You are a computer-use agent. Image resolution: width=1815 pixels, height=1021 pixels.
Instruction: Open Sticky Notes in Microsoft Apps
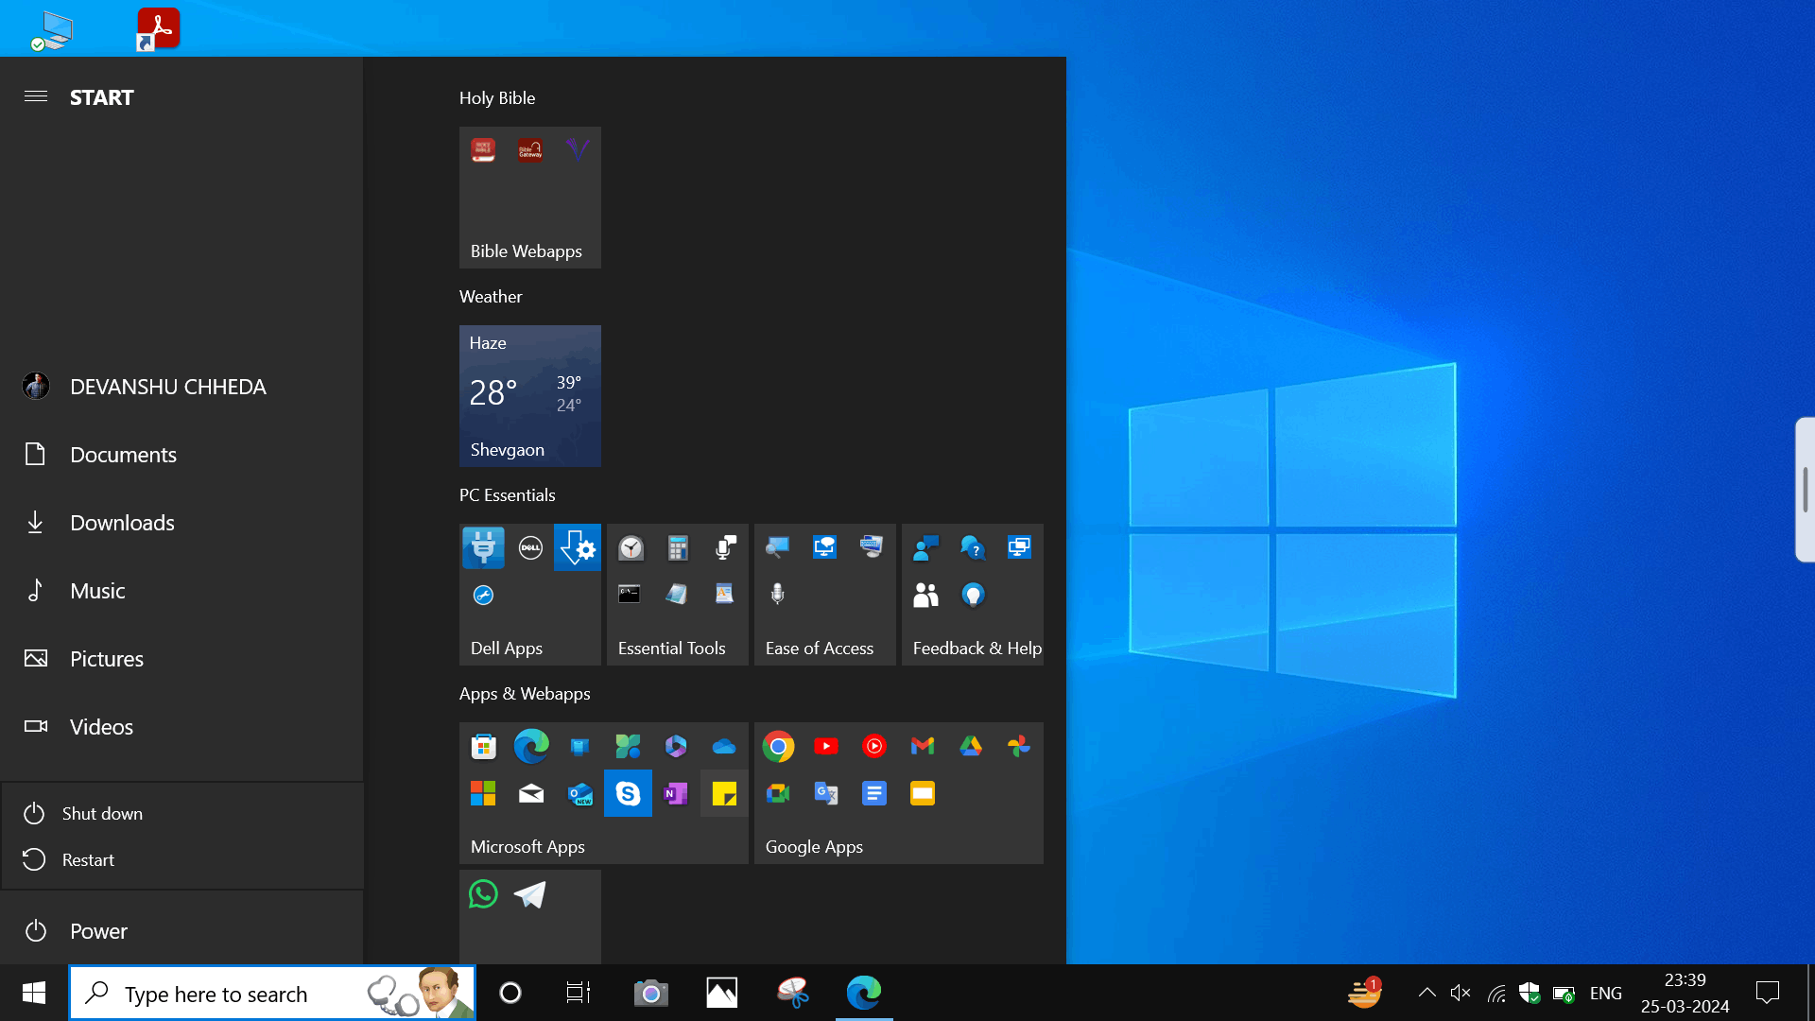click(724, 794)
